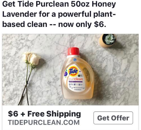Tap the blue round emblem on bottle neck
141x130 pixels.
click(x=75, y=60)
